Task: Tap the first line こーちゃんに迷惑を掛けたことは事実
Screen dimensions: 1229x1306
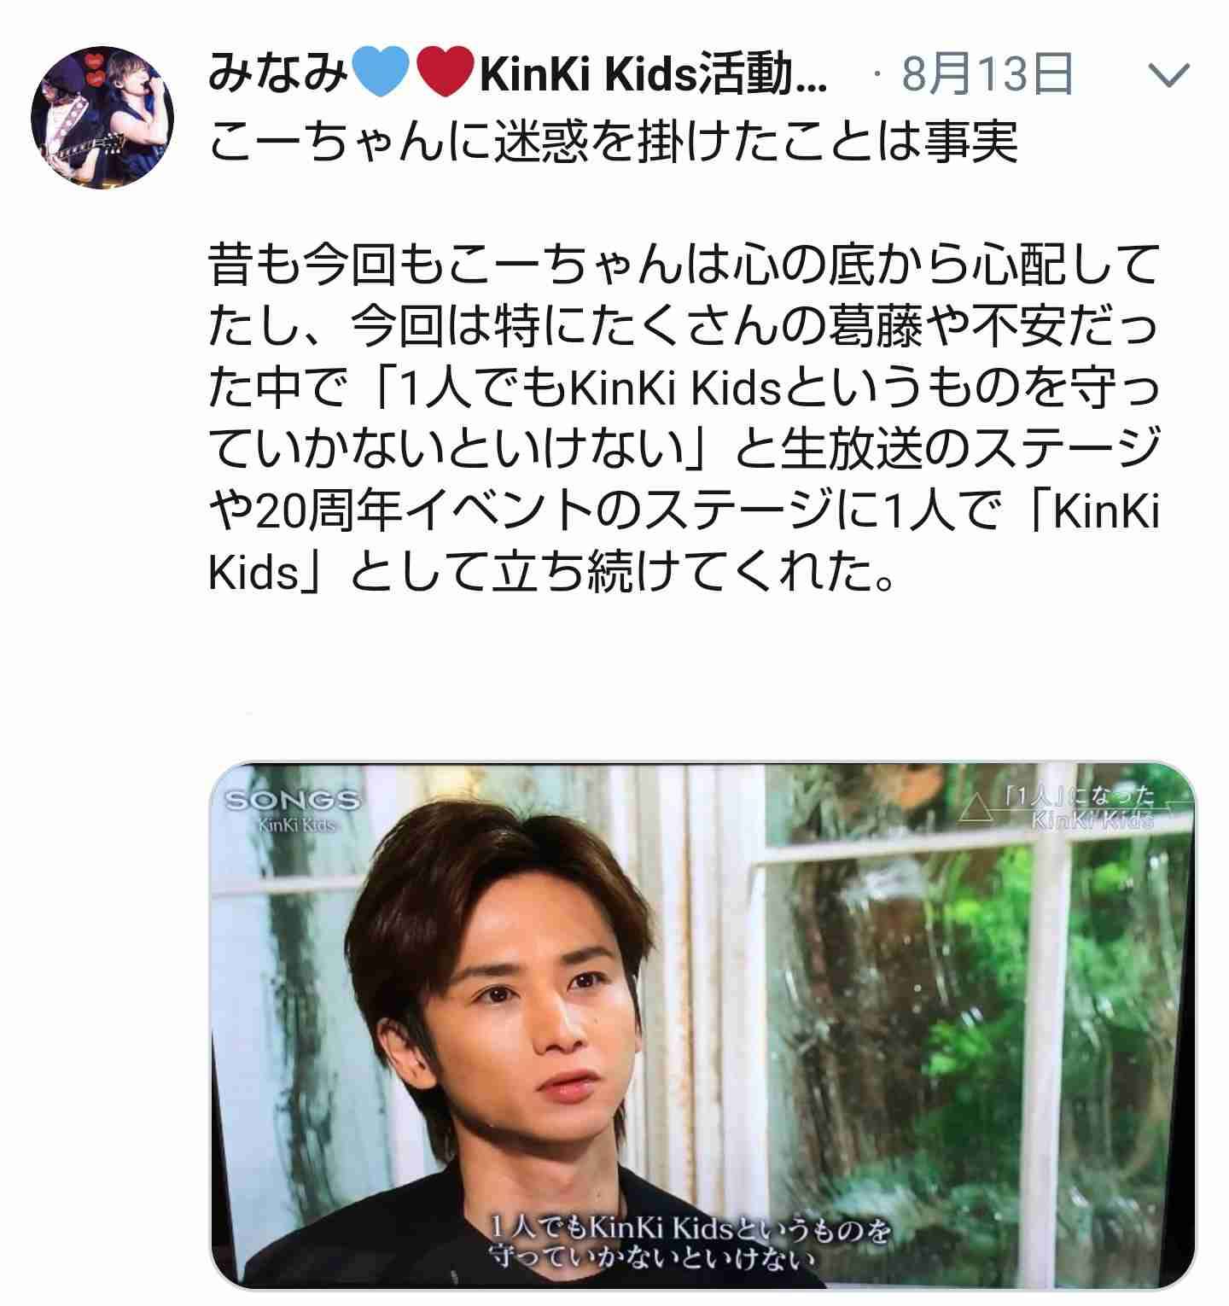Action: point(613,141)
